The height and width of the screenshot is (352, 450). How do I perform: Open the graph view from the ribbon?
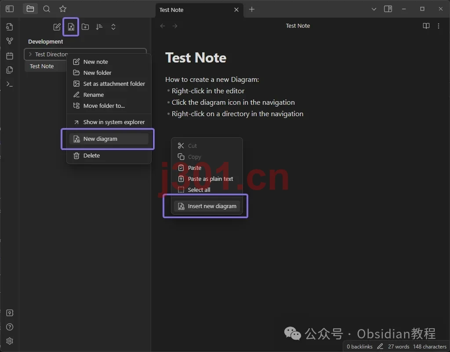(x=10, y=41)
